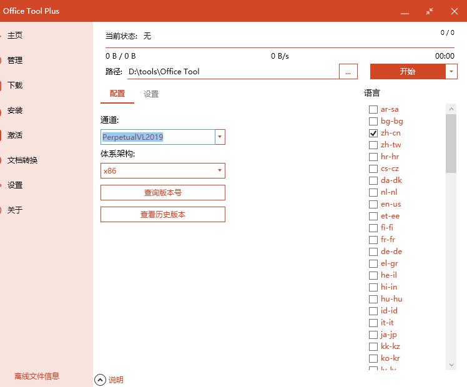Click language list scrollbar up arrow

[x=451, y=109]
